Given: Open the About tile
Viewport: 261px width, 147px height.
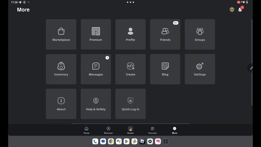Looking at the screenshot, I should (x=61, y=104).
